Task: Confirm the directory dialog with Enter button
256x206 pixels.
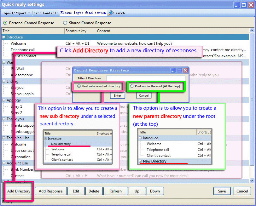Action: [118, 95]
